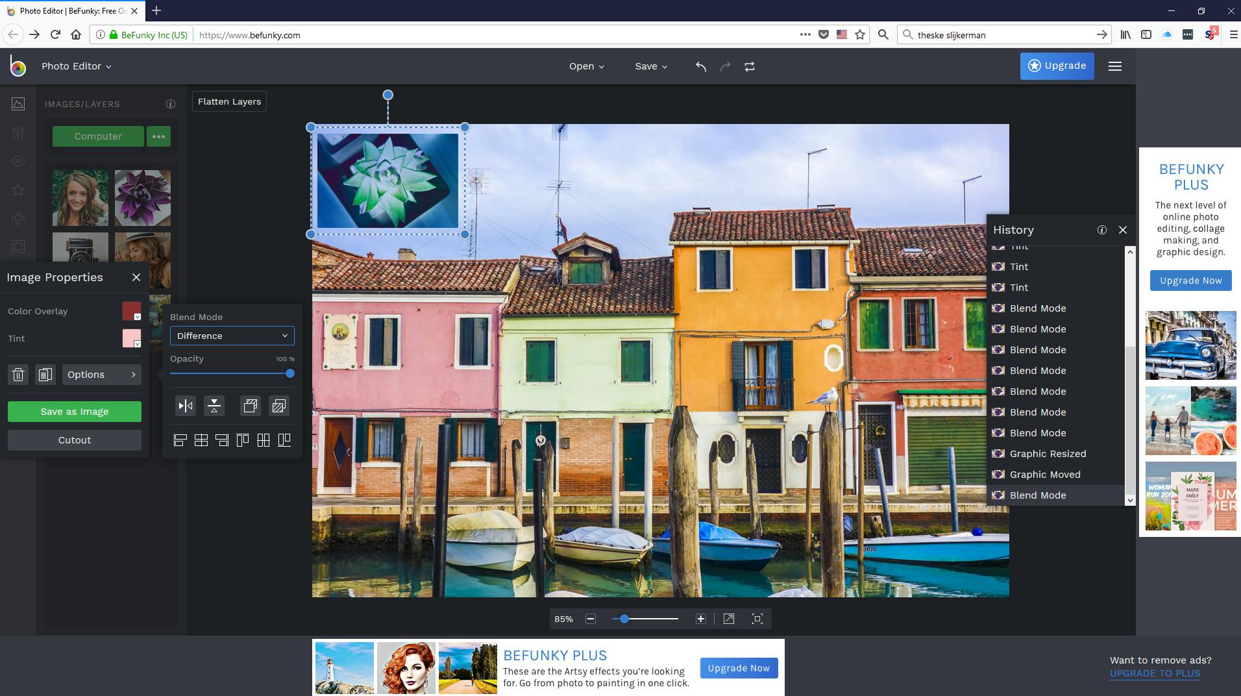Select the highlighted last Blend Mode history step
The image size is (1241, 696).
tap(1055, 495)
